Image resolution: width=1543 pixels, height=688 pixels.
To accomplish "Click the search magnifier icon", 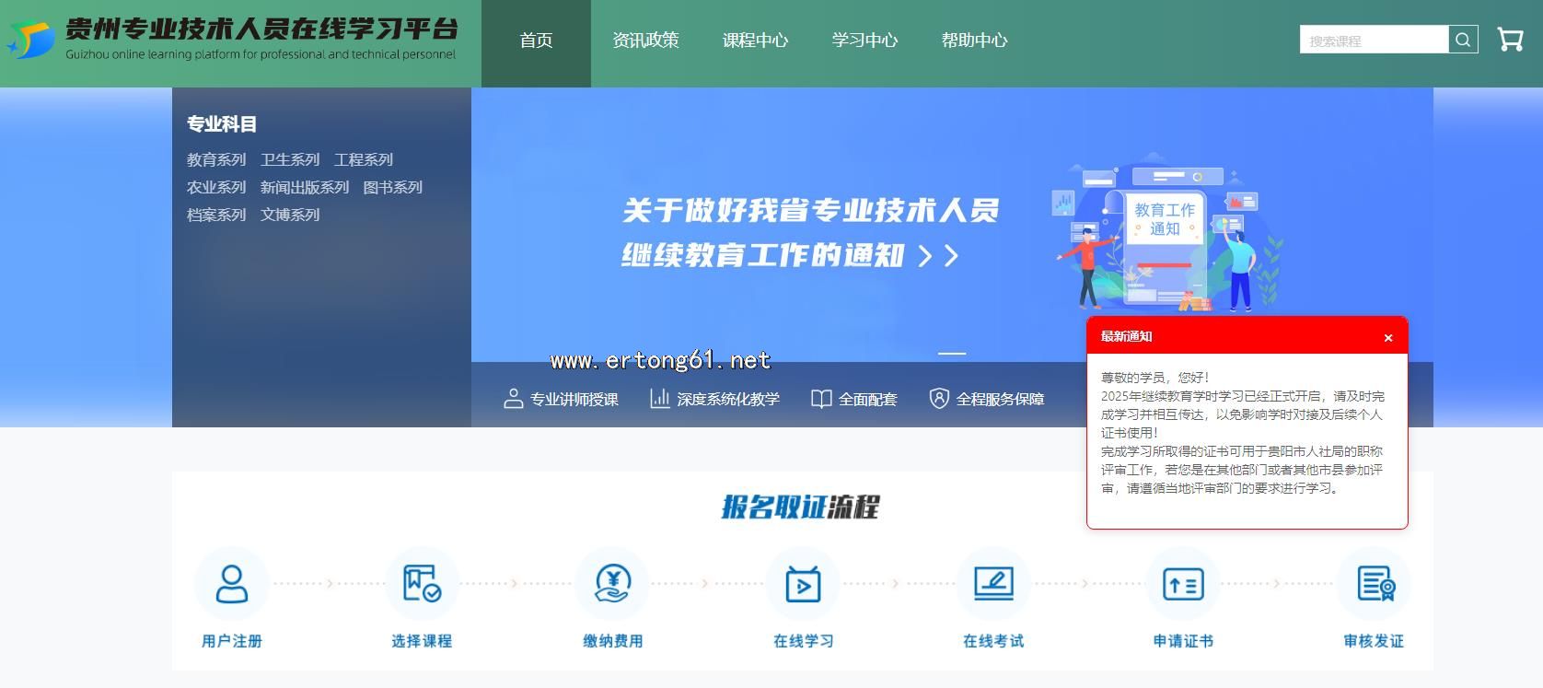I will tap(1463, 40).
